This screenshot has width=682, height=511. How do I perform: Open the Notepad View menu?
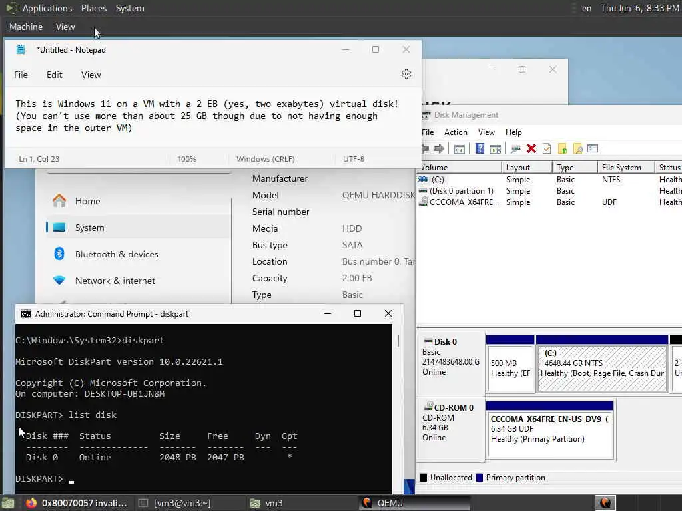tap(91, 75)
